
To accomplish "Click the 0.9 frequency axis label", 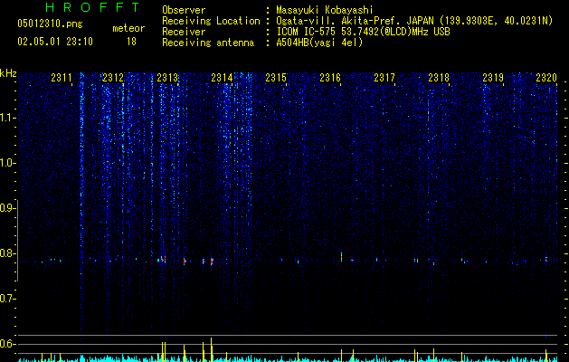I will (6, 208).
